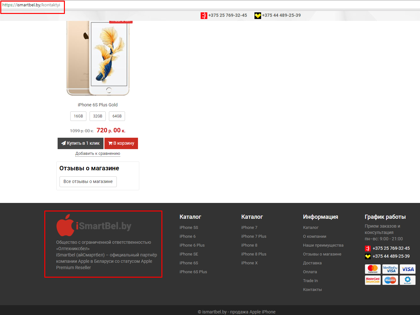This screenshot has width=420, height=315.
Task: Click Купить в 1 клик button
Action: click(x=80, y=143)
